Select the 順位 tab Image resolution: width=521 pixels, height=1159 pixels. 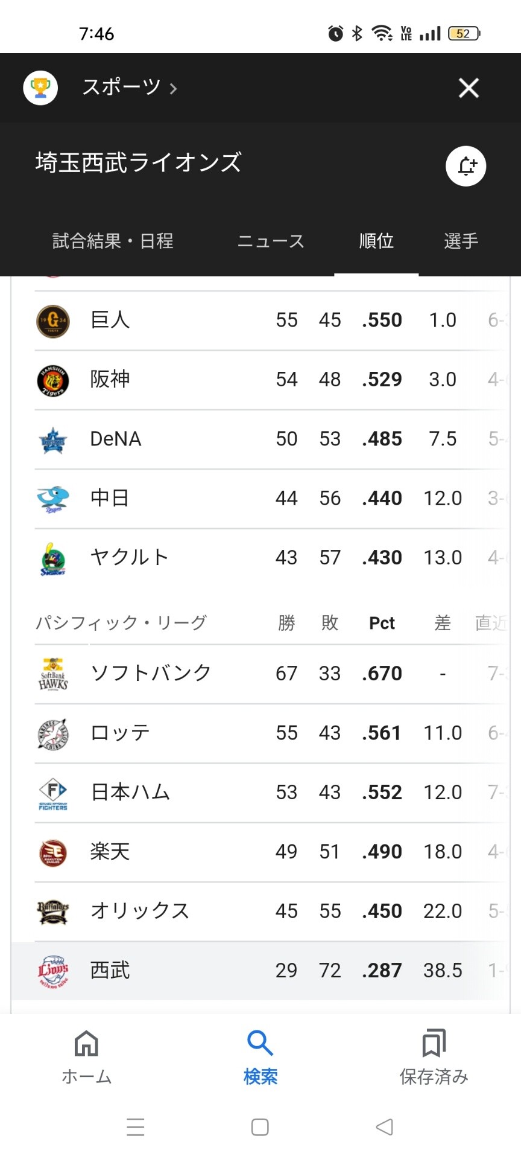(376, 241)
